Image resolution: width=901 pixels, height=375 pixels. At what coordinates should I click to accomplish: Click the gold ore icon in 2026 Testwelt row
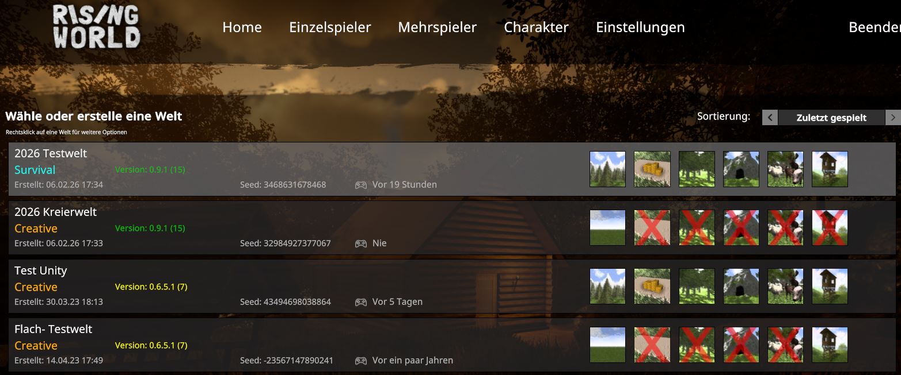click(x=652, y=169)
